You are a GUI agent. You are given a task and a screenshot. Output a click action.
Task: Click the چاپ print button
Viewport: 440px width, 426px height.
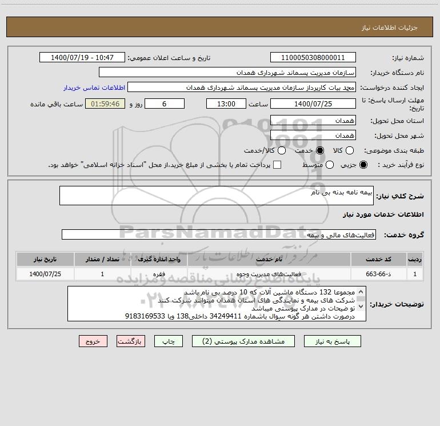169,341
